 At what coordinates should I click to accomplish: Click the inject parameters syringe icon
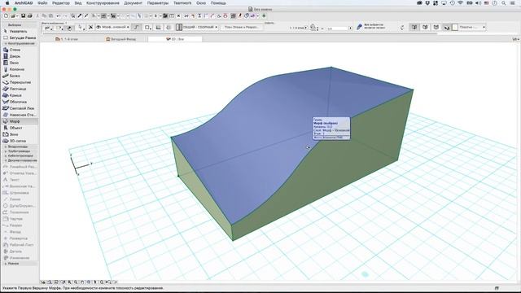pyautogui.click(x=86, y=15)
